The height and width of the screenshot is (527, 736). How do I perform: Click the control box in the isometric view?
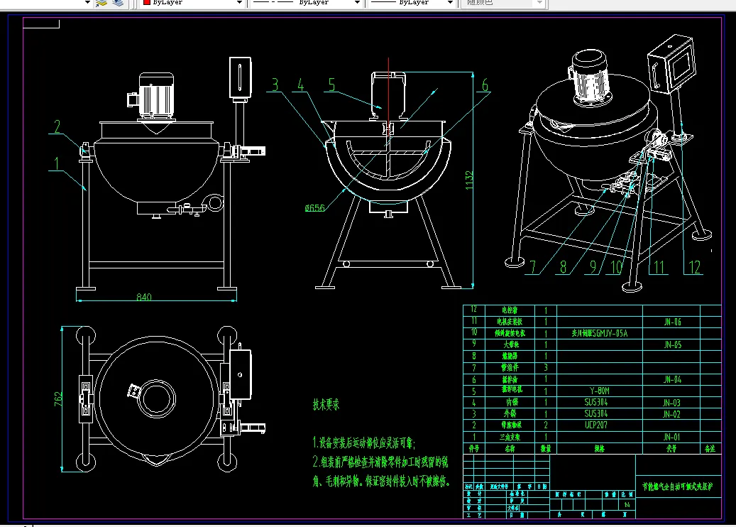671,63
